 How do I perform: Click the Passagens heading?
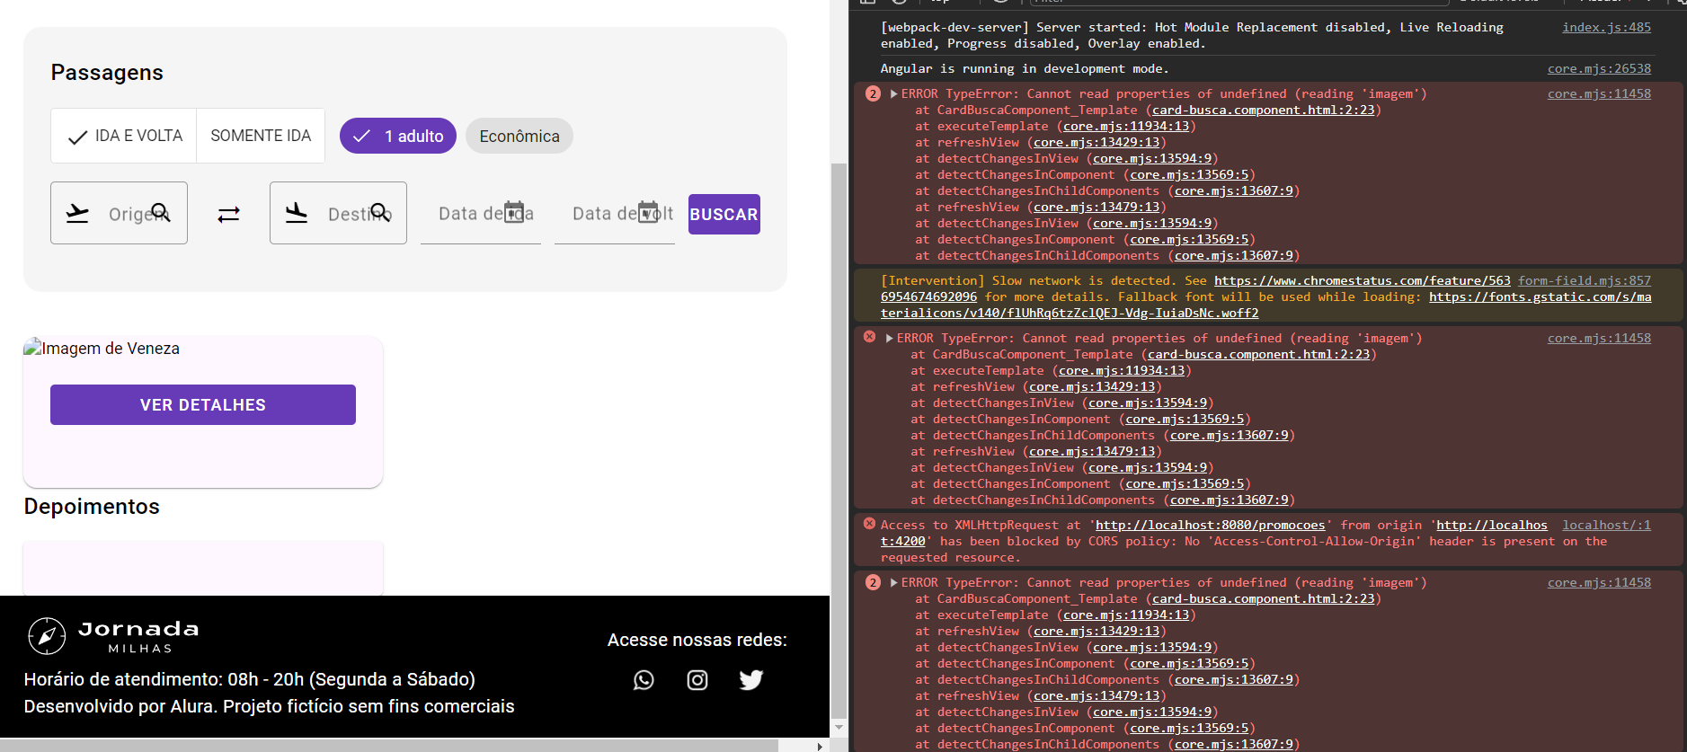[x=107, y=73]
